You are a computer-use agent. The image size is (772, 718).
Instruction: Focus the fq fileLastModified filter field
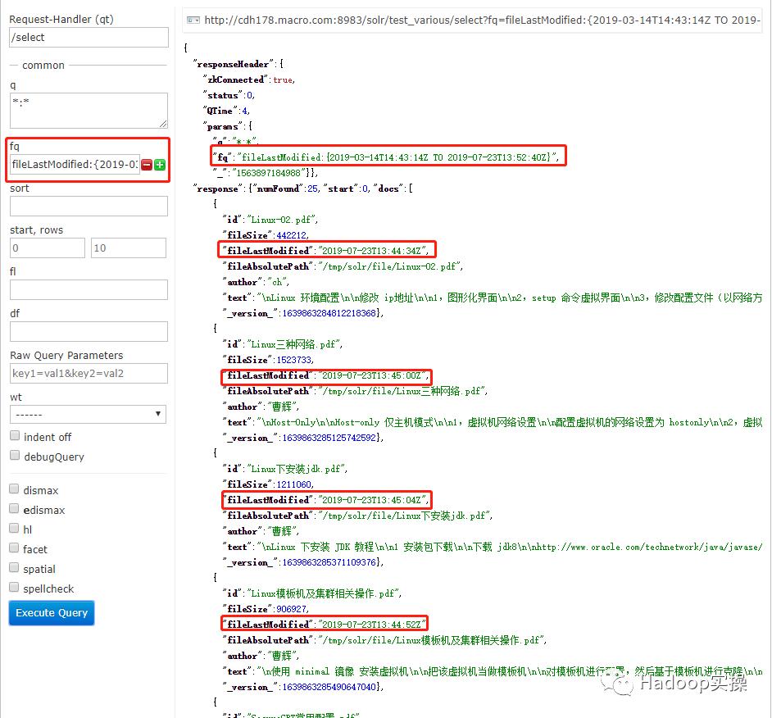coord(75,165)
